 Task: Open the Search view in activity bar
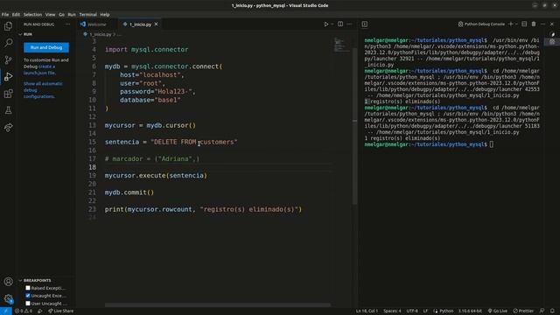coord(8,43)
